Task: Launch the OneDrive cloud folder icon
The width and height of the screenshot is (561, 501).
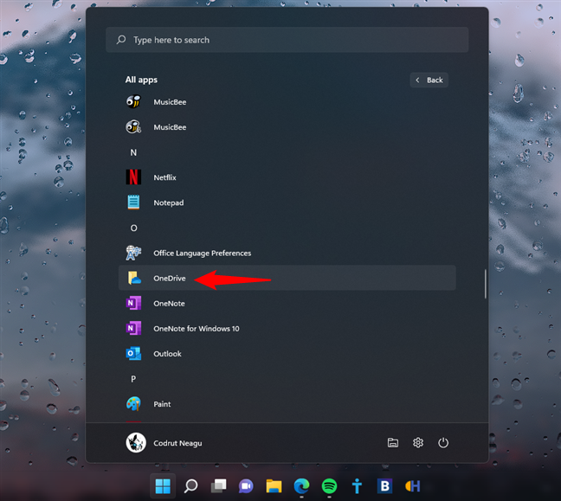Action: (x=134, y=278)
